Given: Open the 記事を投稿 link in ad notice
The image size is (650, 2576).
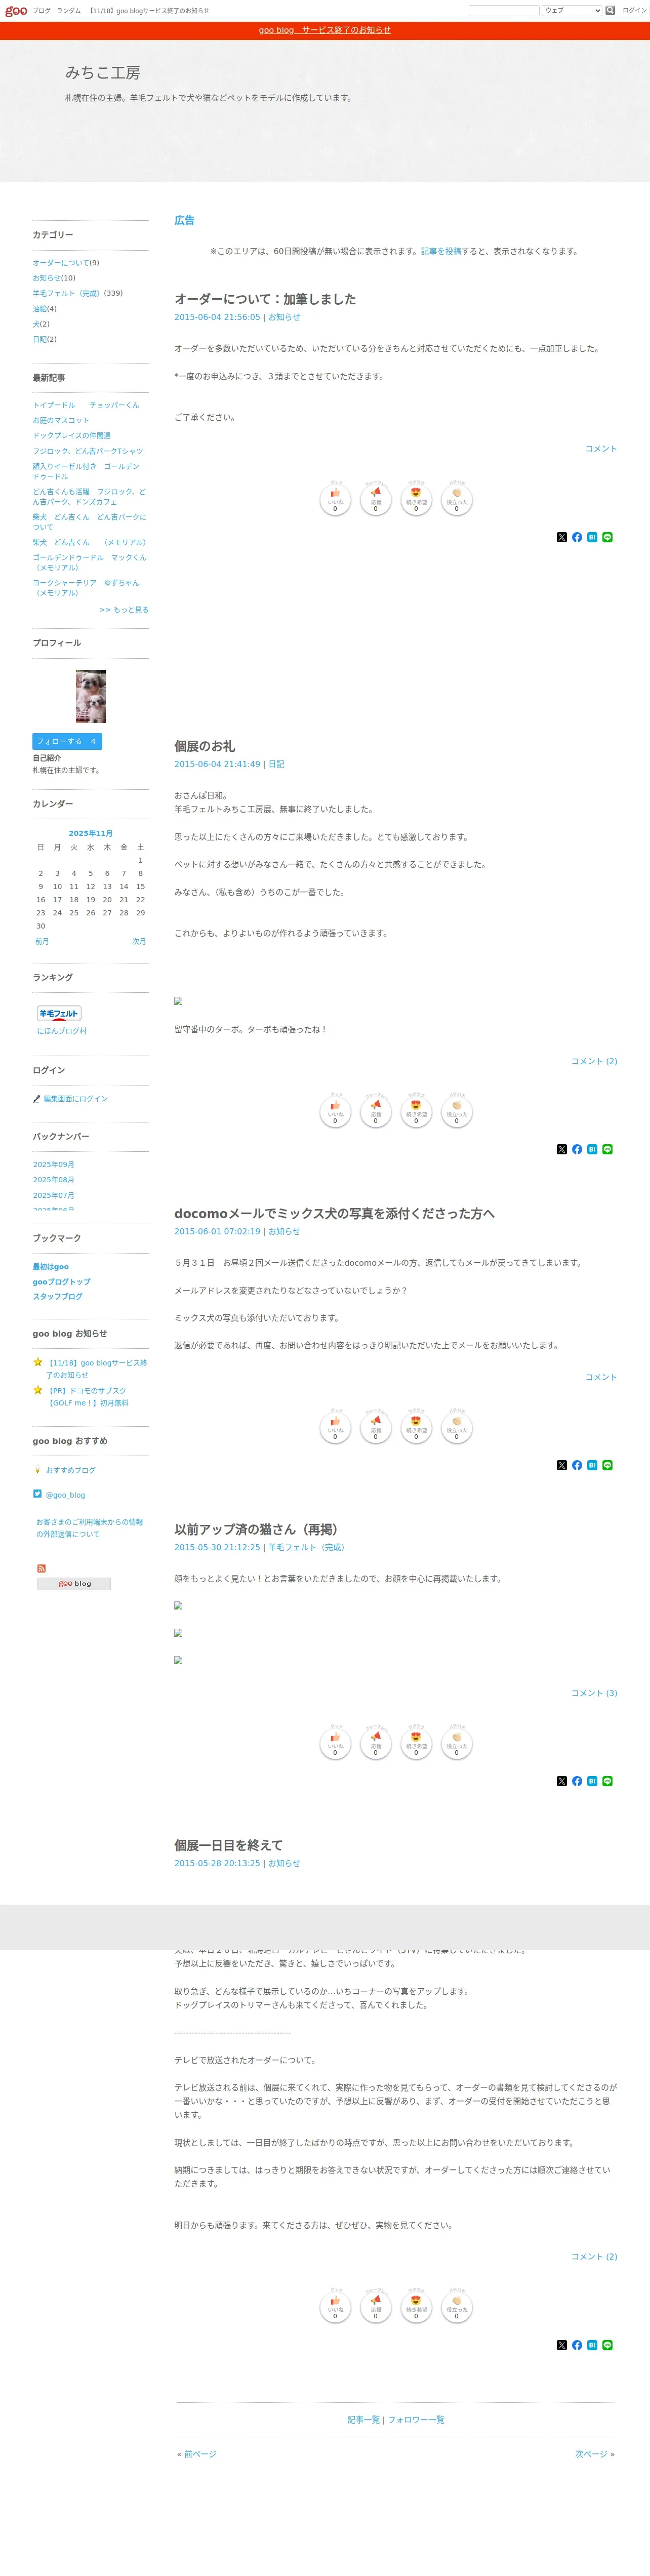Looking at the screenshot, I should pos(441,251).
